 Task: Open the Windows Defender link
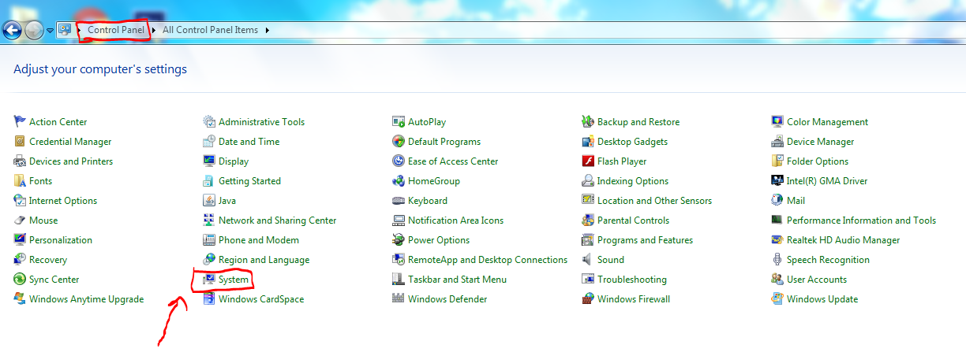point(447,299)
